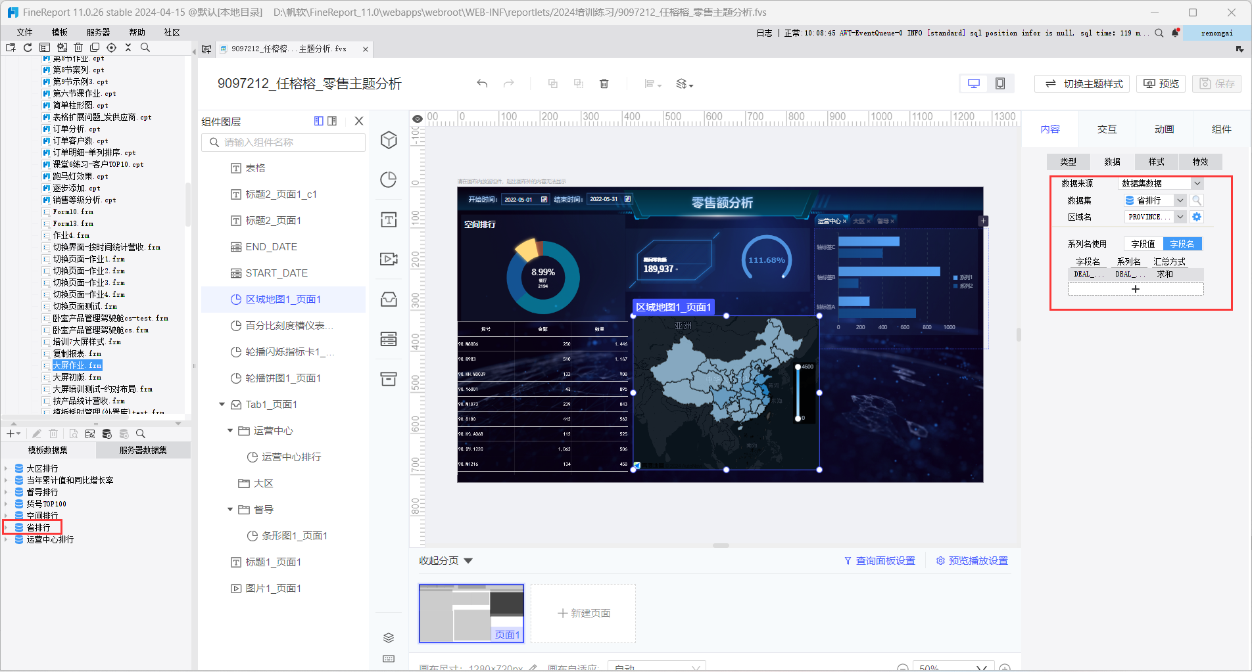Delete the selected component in editor toolbar

(604, 83)
